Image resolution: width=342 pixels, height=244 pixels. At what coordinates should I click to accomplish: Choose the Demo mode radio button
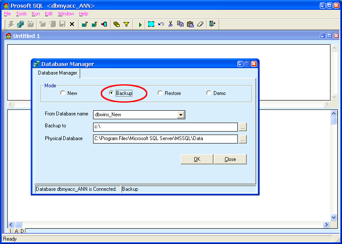pos(209,93)
